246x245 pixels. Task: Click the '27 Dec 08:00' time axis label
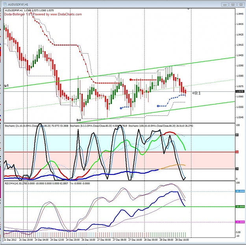click(119, 240)
